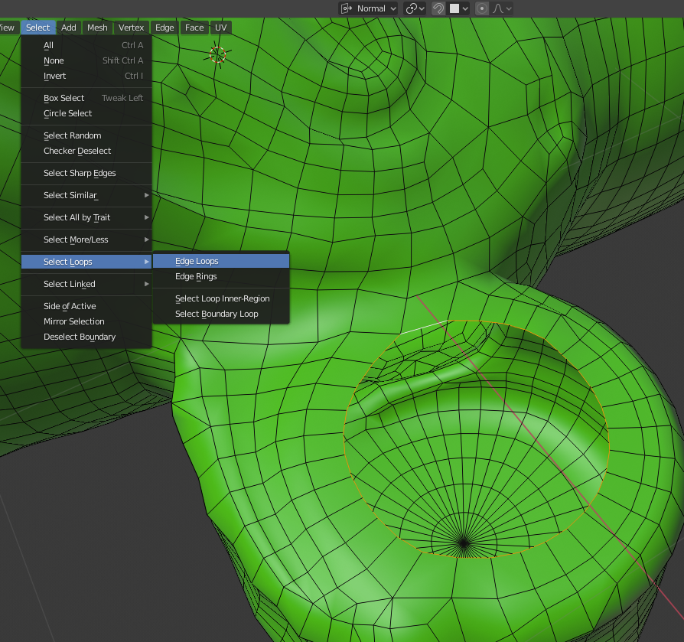Screen dimensions: 684x642
Task: Open the pivot point dropdown
Action: tap(414, 8)
